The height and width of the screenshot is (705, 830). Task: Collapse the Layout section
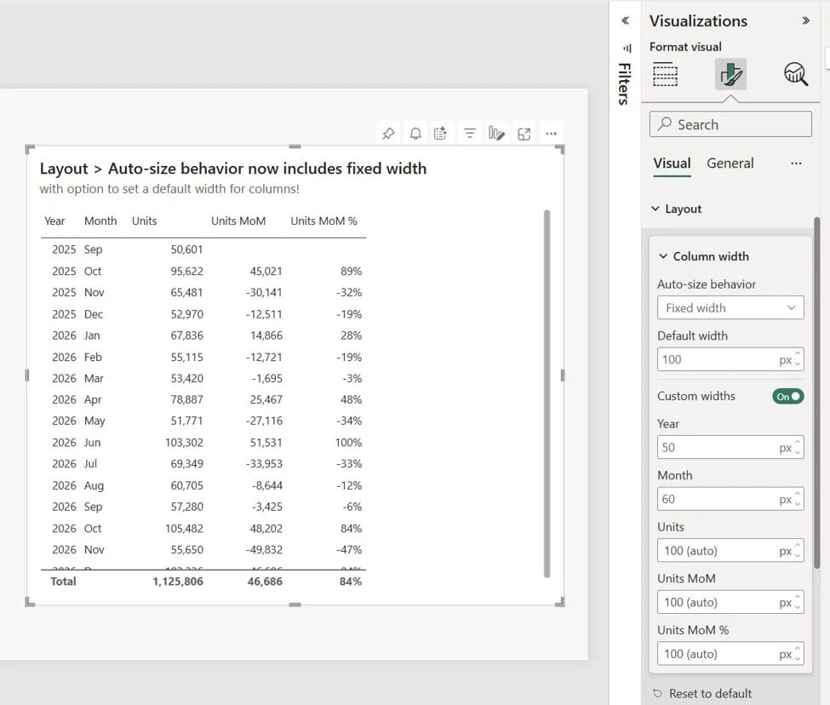655,209
